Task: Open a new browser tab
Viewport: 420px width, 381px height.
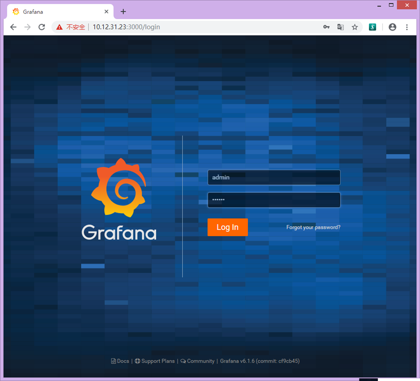Action: pyautogui.click(x=123, y=12)
